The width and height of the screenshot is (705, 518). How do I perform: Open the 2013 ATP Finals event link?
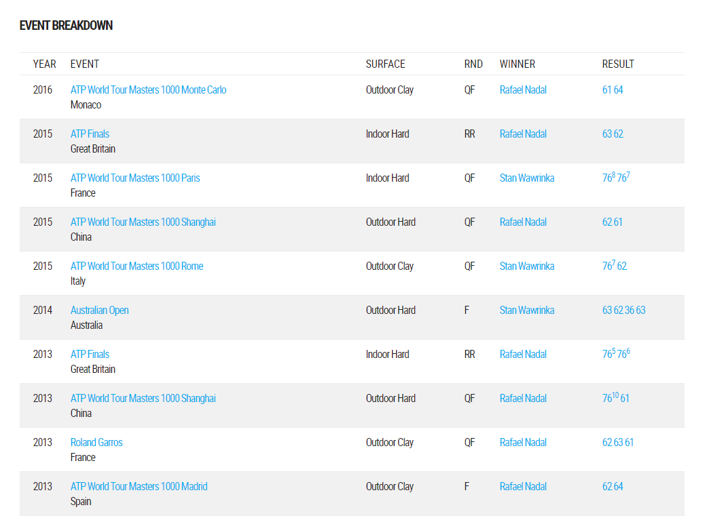pyautogui.click(x=90, y=355)
